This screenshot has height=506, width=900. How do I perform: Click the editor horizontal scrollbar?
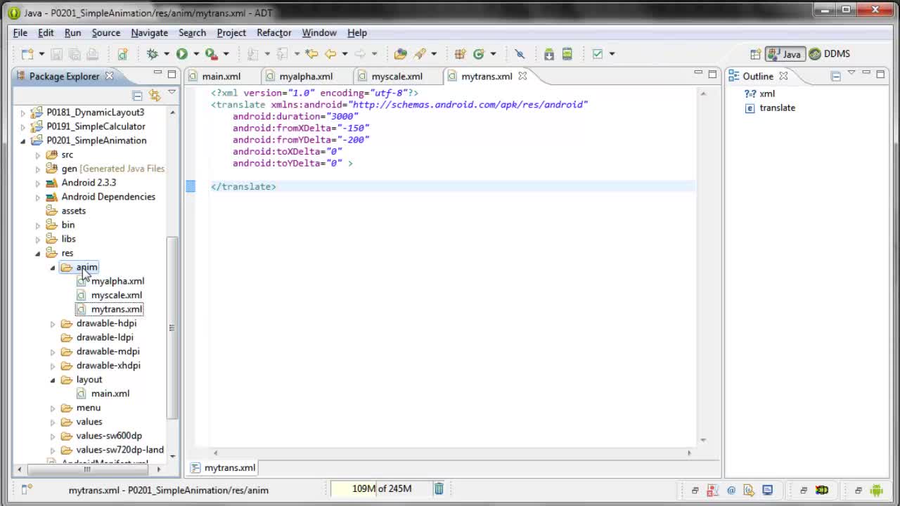(x=451, y=453)
